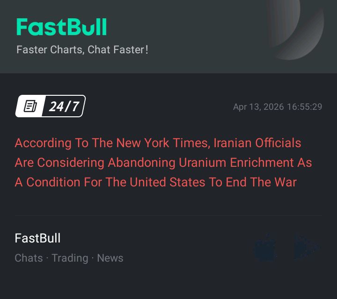This screenshot has width=337, height=299.
Task: Click the words "Iranian Officials" in the headline
Action: tap(257, 143)
